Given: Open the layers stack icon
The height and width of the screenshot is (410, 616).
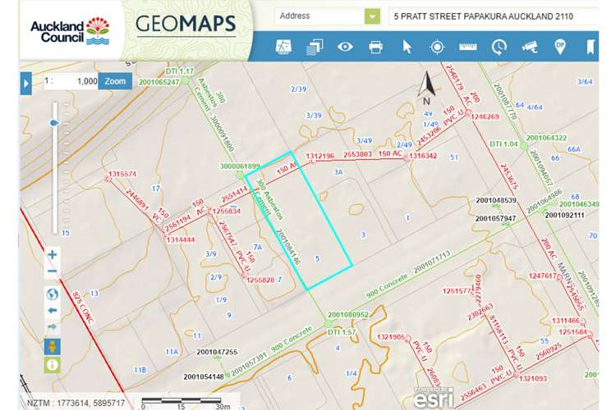Looking at the screenshot, I should [315, 47].
